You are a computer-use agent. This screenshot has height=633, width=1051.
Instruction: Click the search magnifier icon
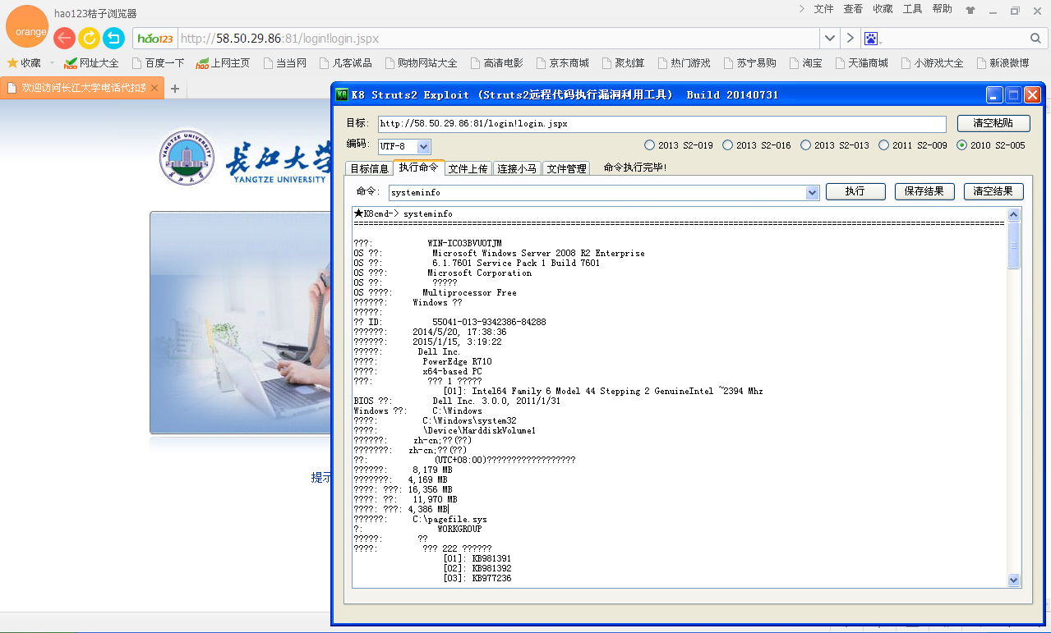(1035, 39)
